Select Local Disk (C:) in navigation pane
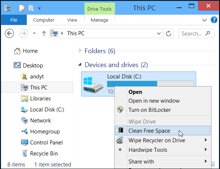 pos(47,110)
